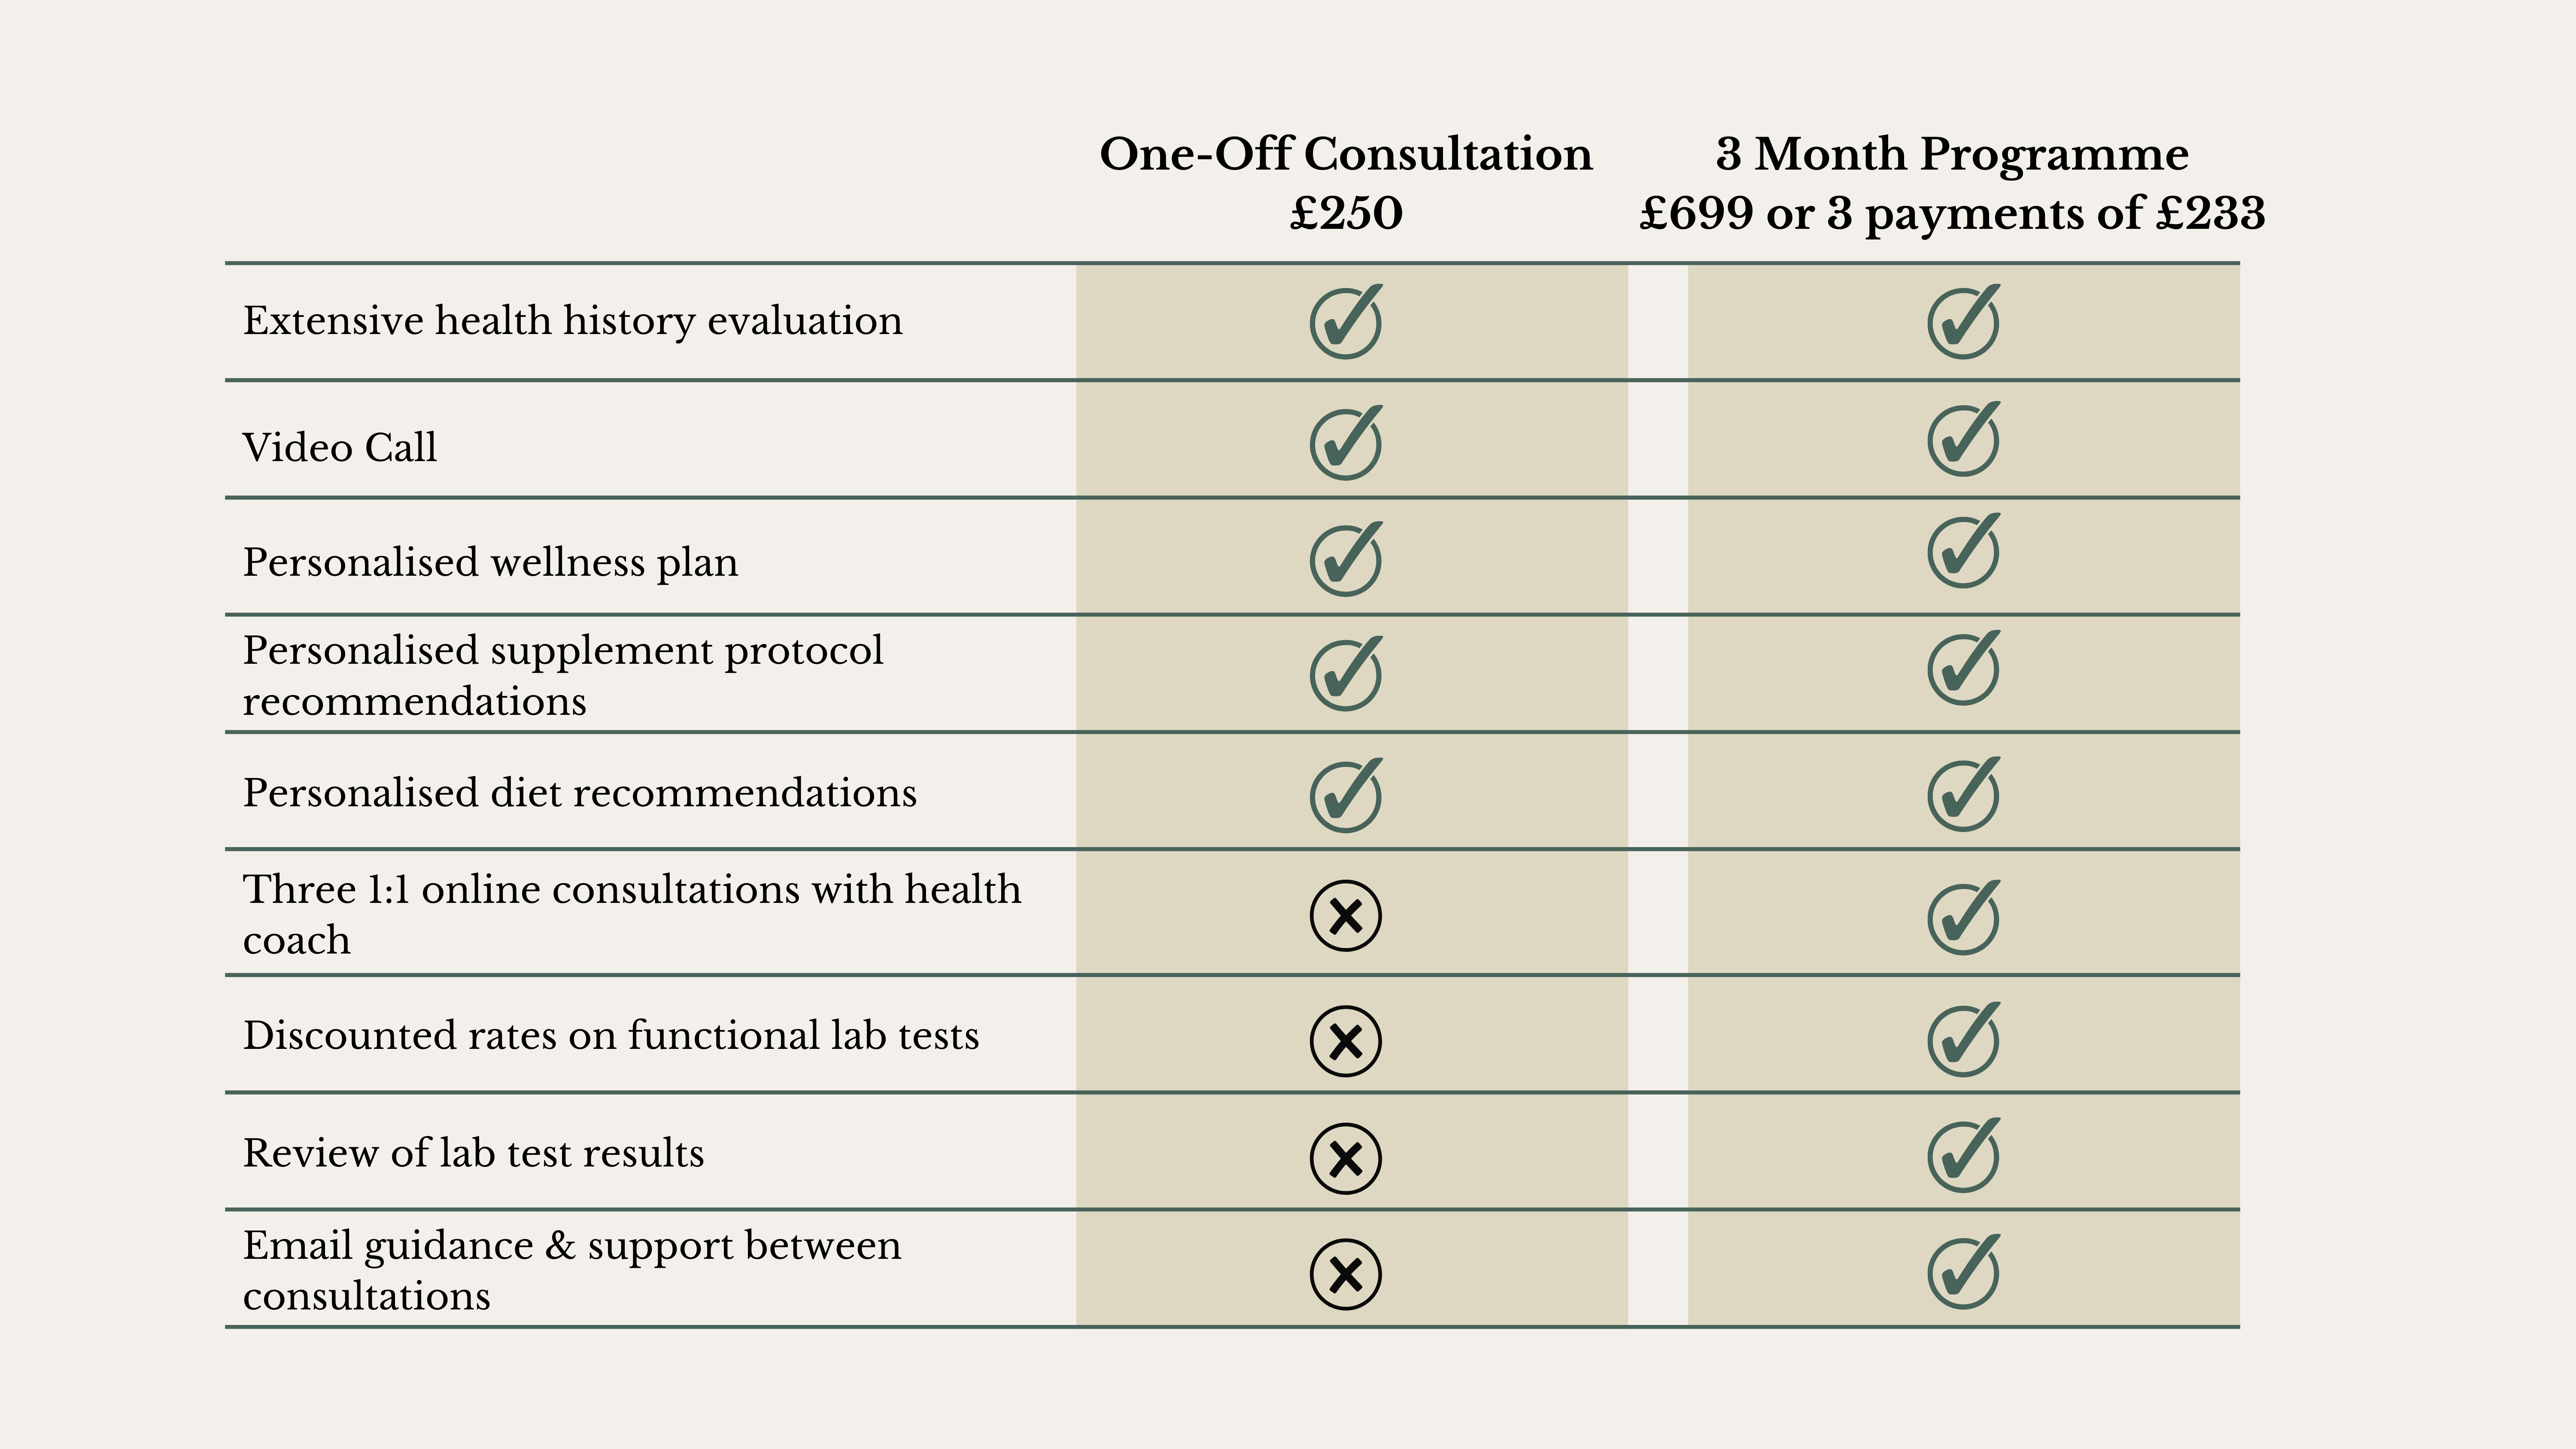Click One-Off cross for Discounted lab tests

[1345, 1041]
